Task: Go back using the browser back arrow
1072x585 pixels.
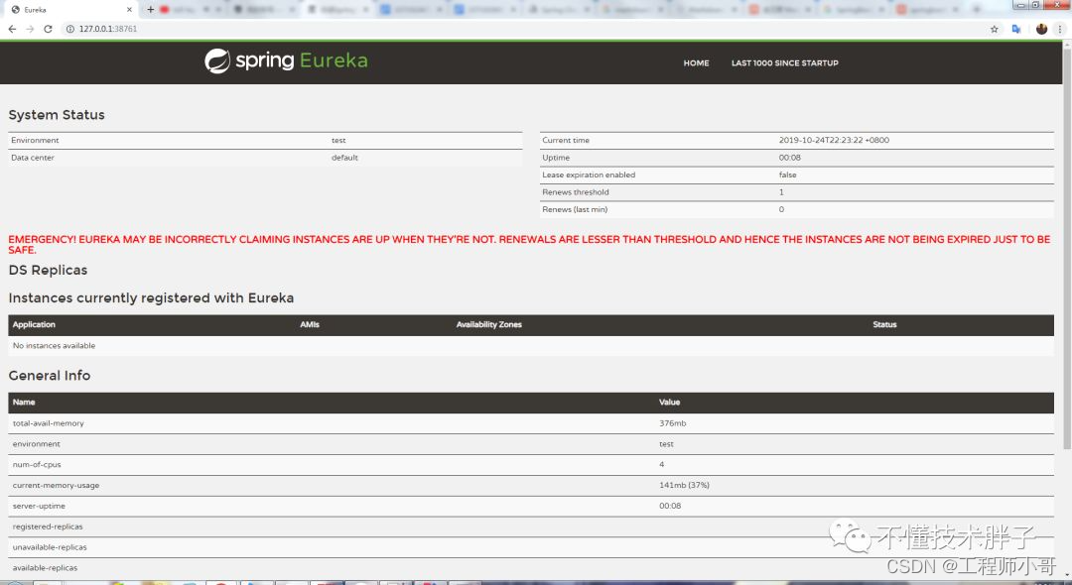Action: [12, 29]
